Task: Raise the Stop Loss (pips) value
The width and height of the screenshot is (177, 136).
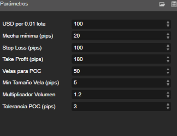Action: [x=168, y=46]
